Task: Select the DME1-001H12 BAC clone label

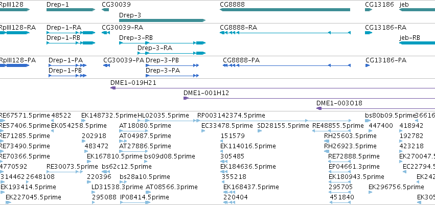Action: tap(207, 93)
